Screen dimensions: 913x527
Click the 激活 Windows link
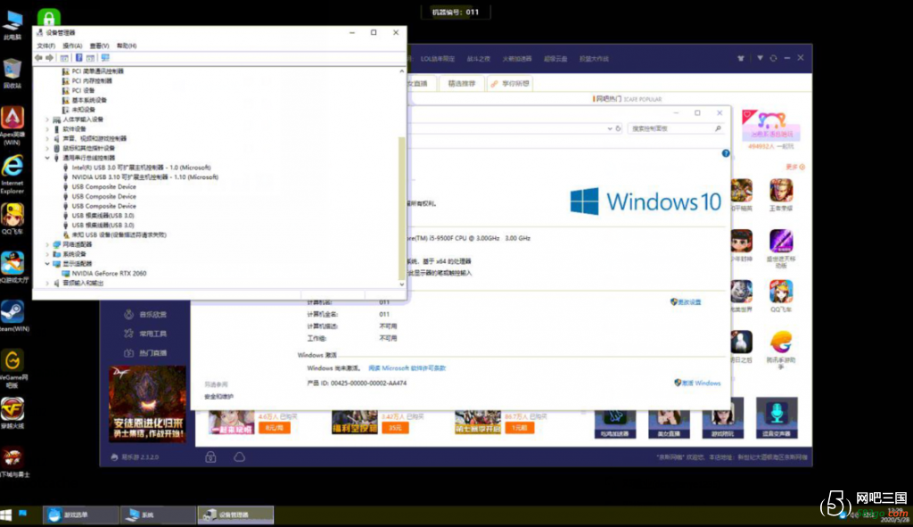(701, 383)
